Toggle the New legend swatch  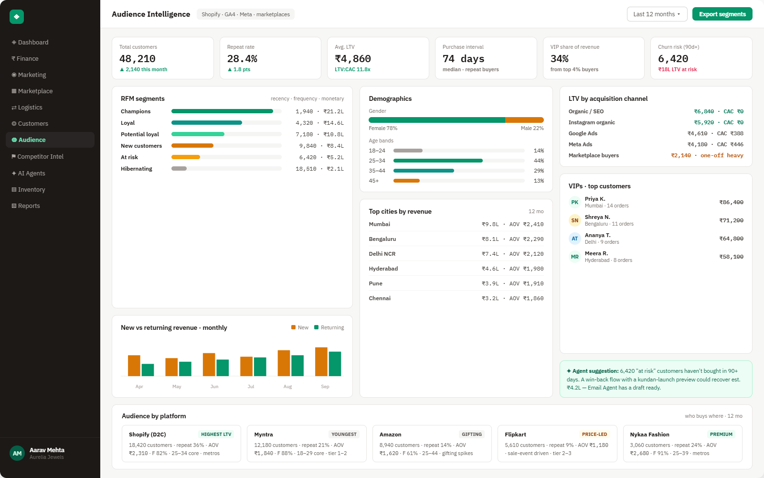click(x=293, y=327)
